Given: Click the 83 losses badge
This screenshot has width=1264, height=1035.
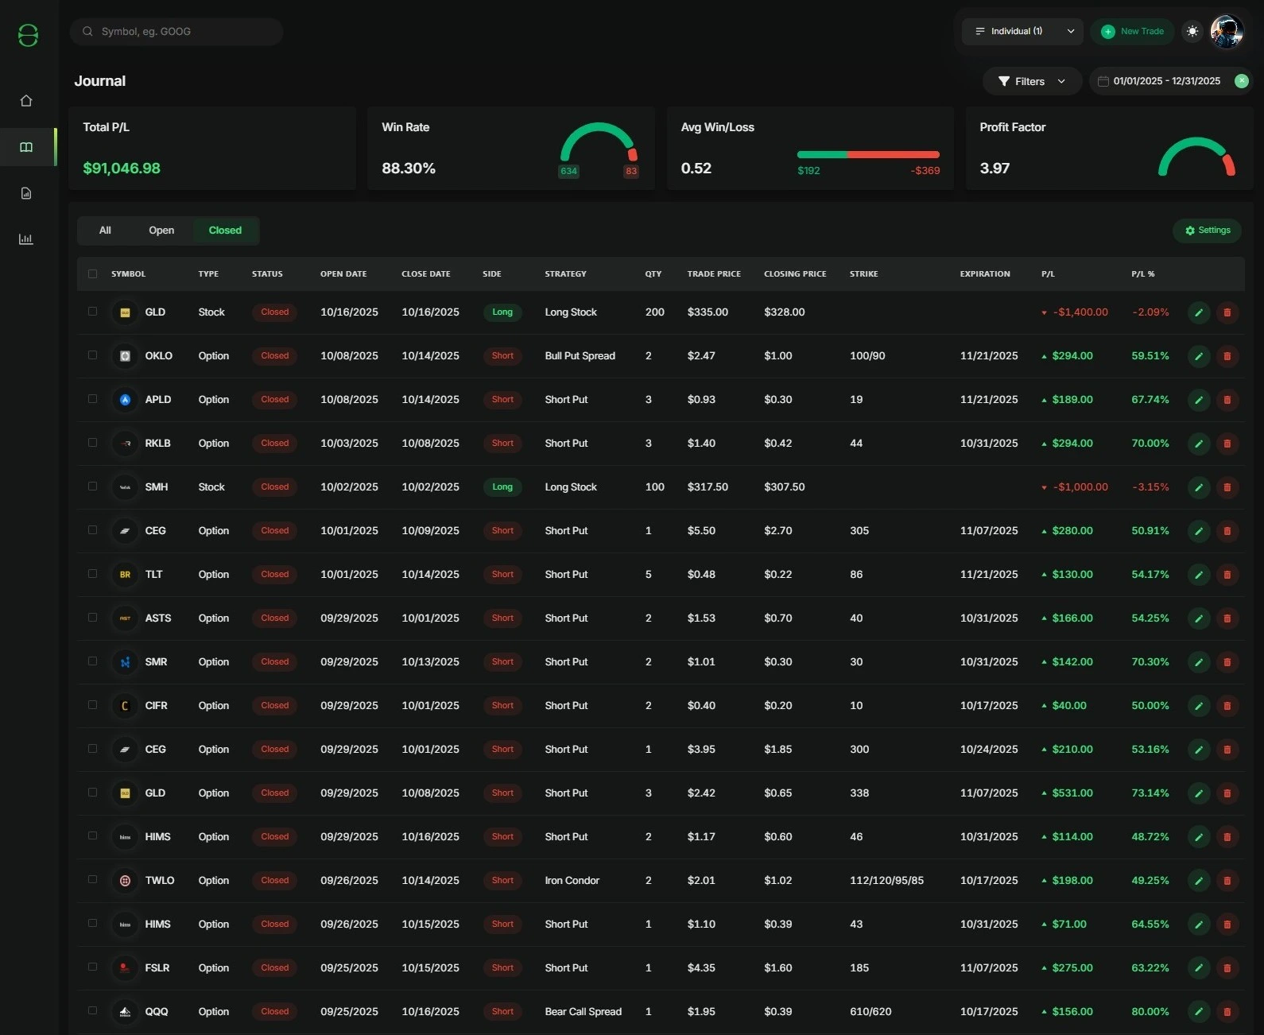Looking at the screenshot, I should point(631,171).
